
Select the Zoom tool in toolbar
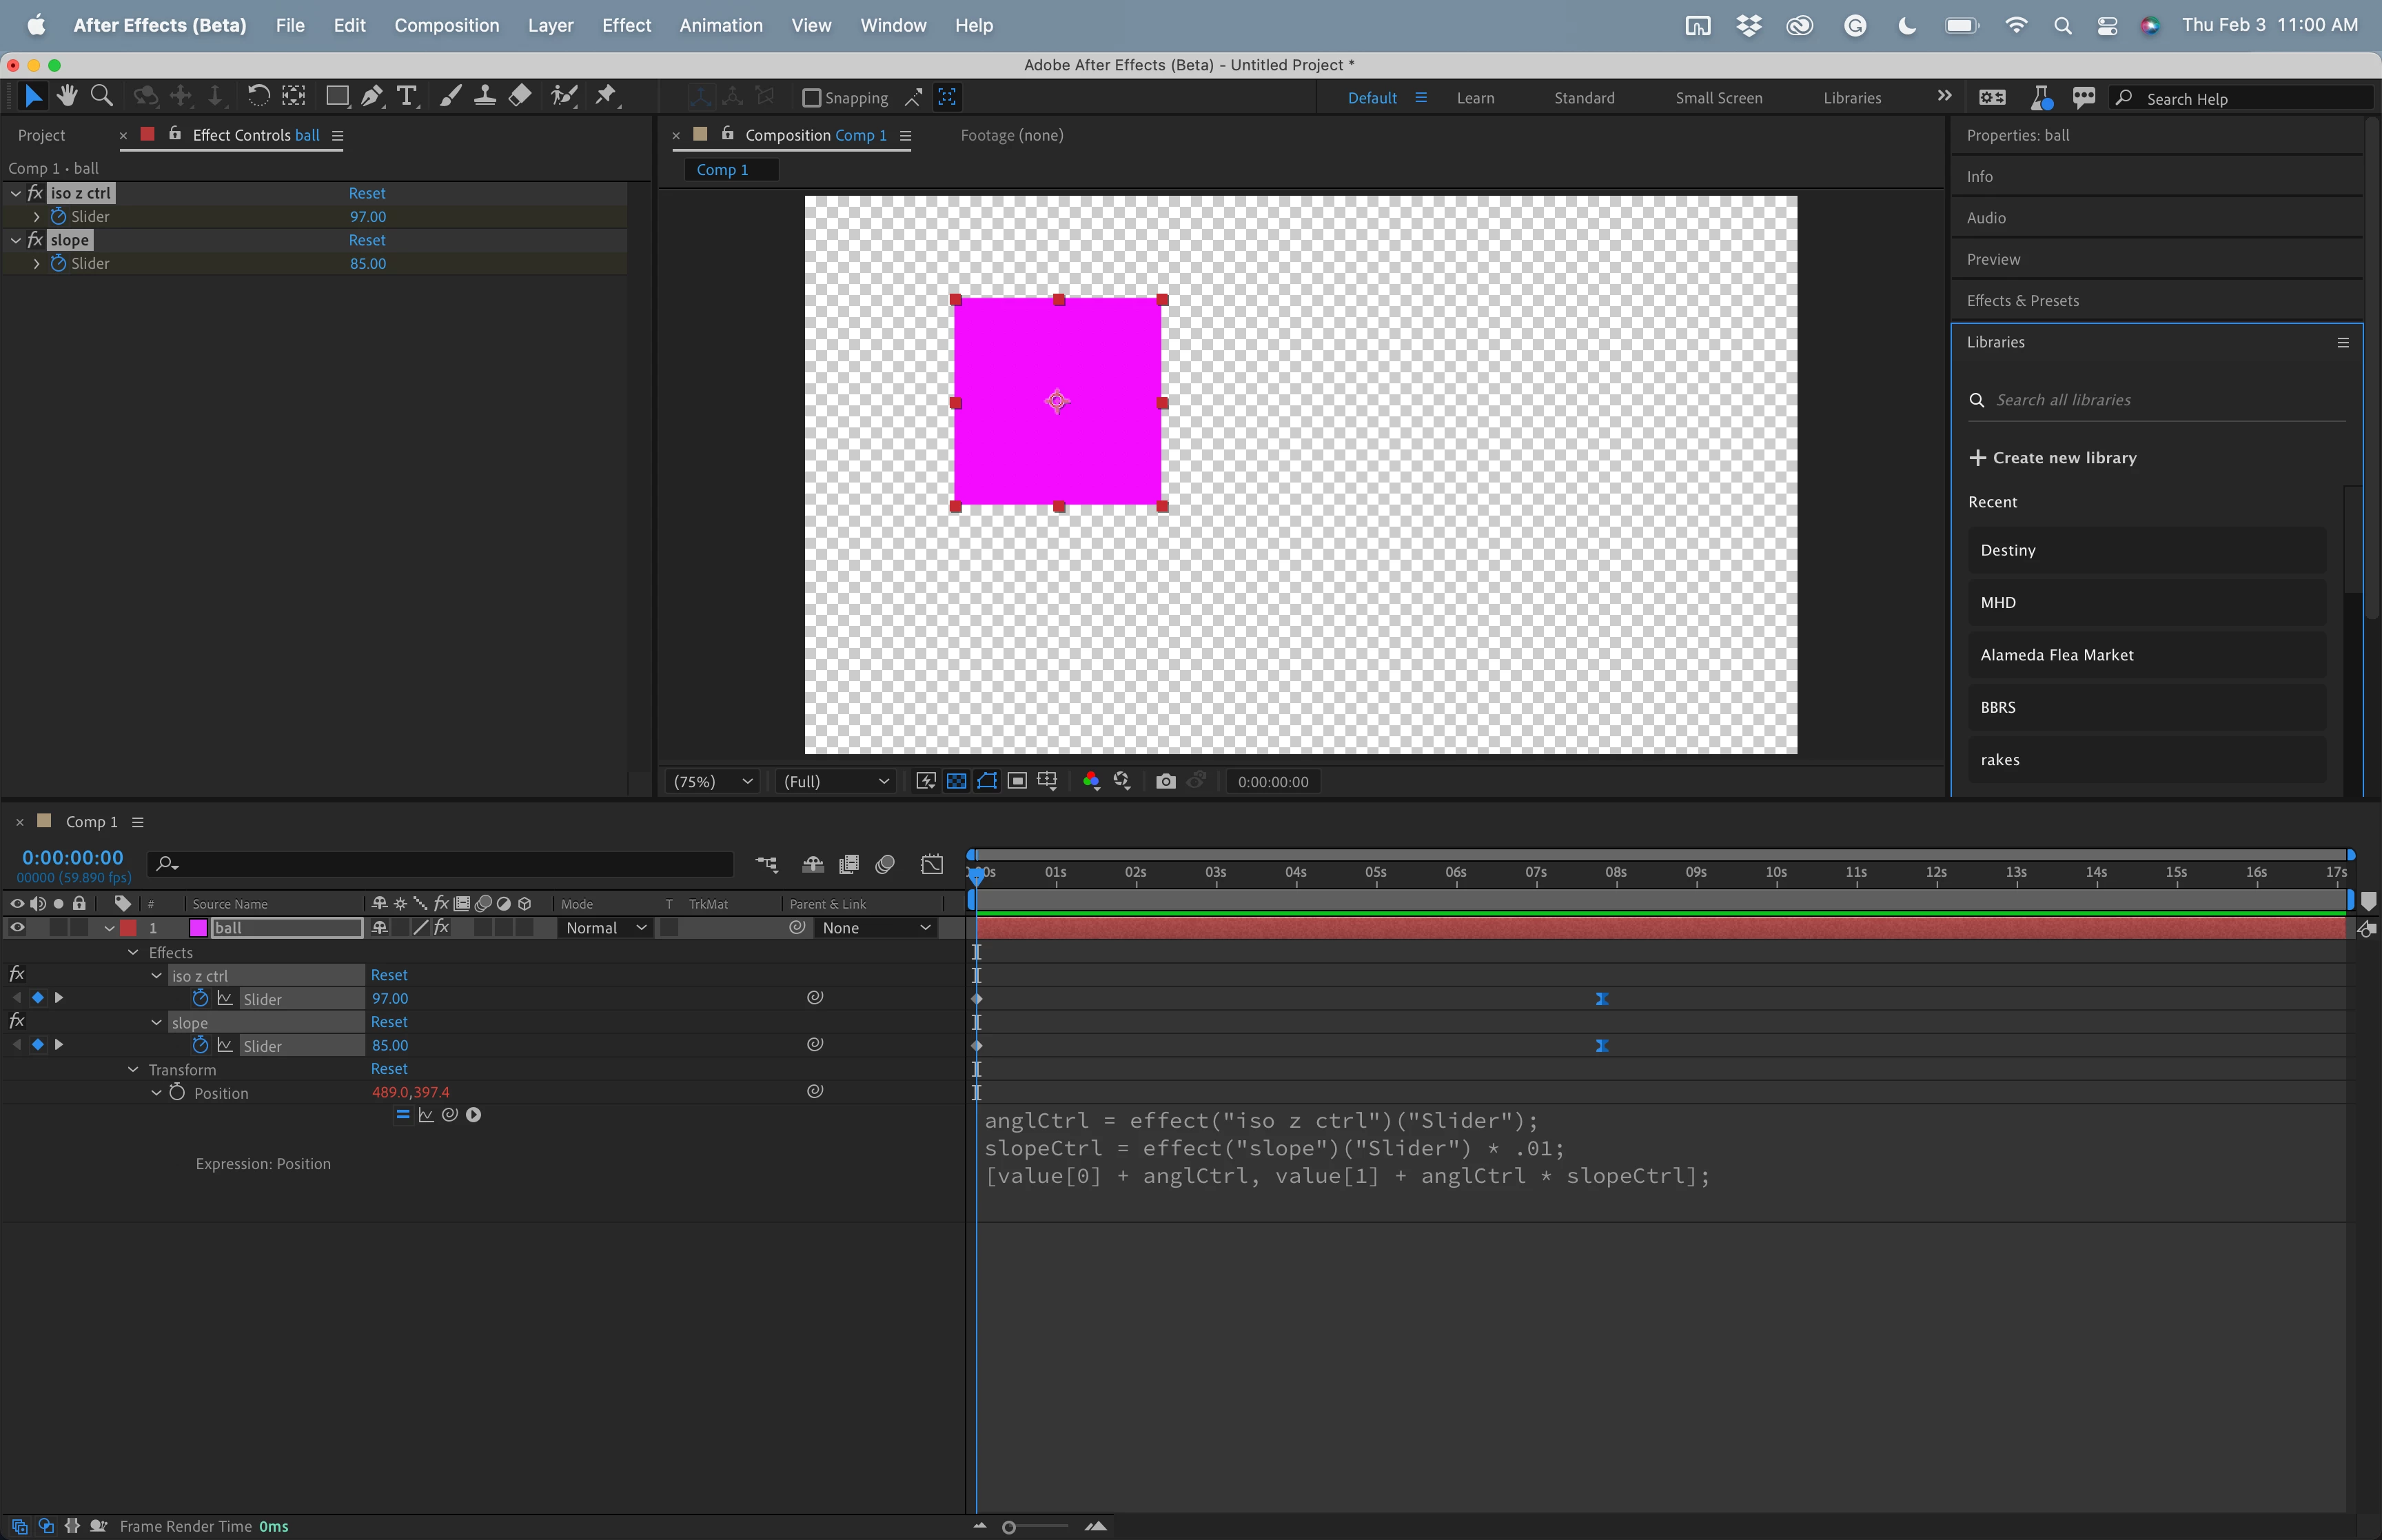101,96
